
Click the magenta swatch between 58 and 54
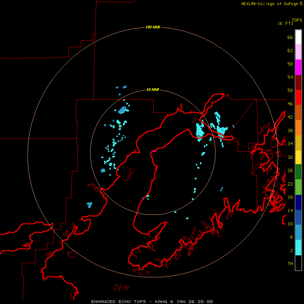298,67
